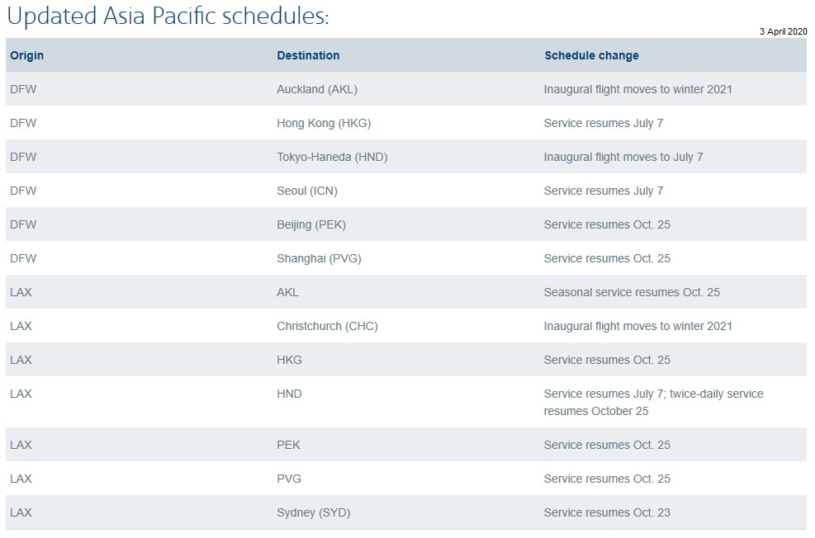Click the LAX origin in the AKL row
Viewport: 815px width, 538px height.
click(21, 292)
